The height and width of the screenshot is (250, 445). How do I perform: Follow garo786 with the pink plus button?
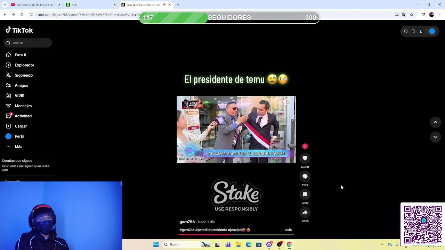point(305,146)
